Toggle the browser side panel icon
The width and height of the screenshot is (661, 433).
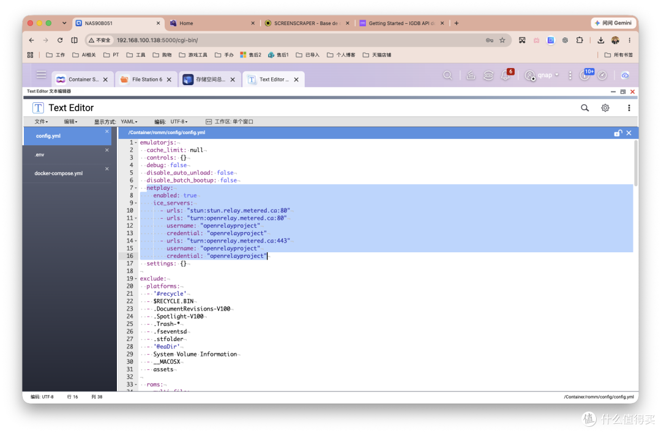click(x=74, y=40)
